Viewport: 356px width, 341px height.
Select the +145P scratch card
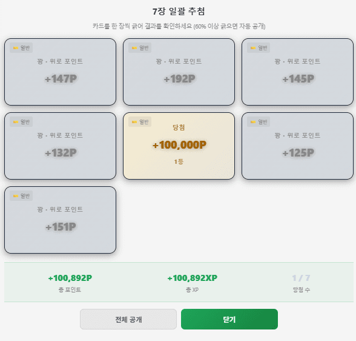tap(298, 72)
